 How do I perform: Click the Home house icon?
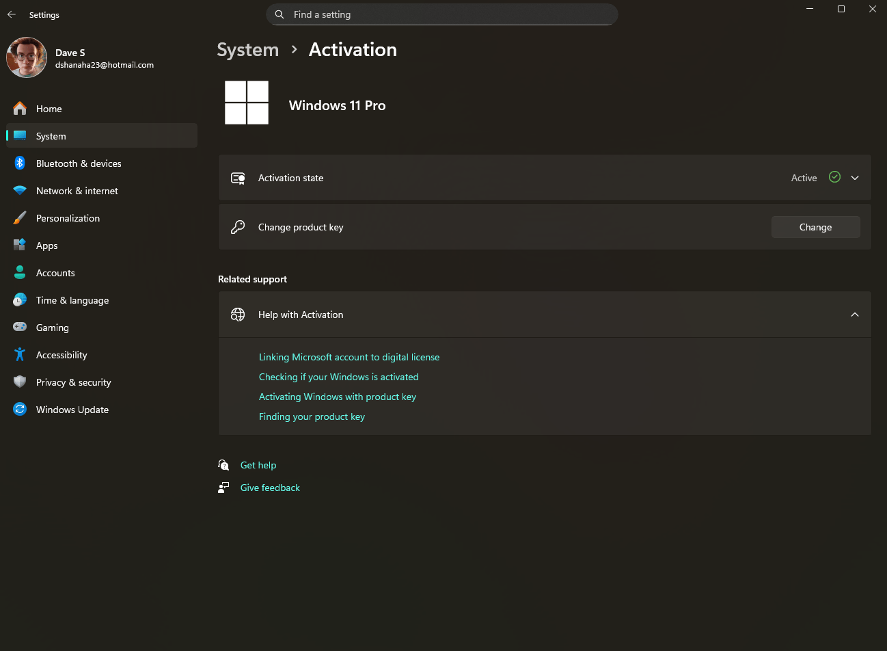pyautogui.click(x=20, y=108)
